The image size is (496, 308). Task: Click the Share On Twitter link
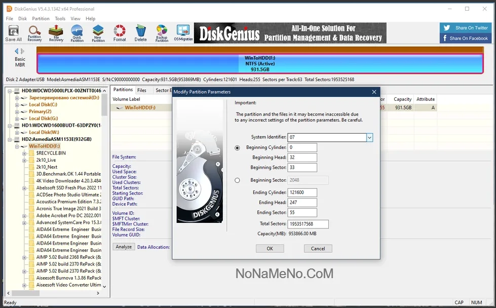[466, 28]
